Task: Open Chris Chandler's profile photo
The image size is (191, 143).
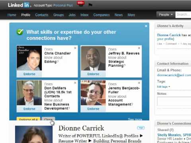Action: (29, 58)
